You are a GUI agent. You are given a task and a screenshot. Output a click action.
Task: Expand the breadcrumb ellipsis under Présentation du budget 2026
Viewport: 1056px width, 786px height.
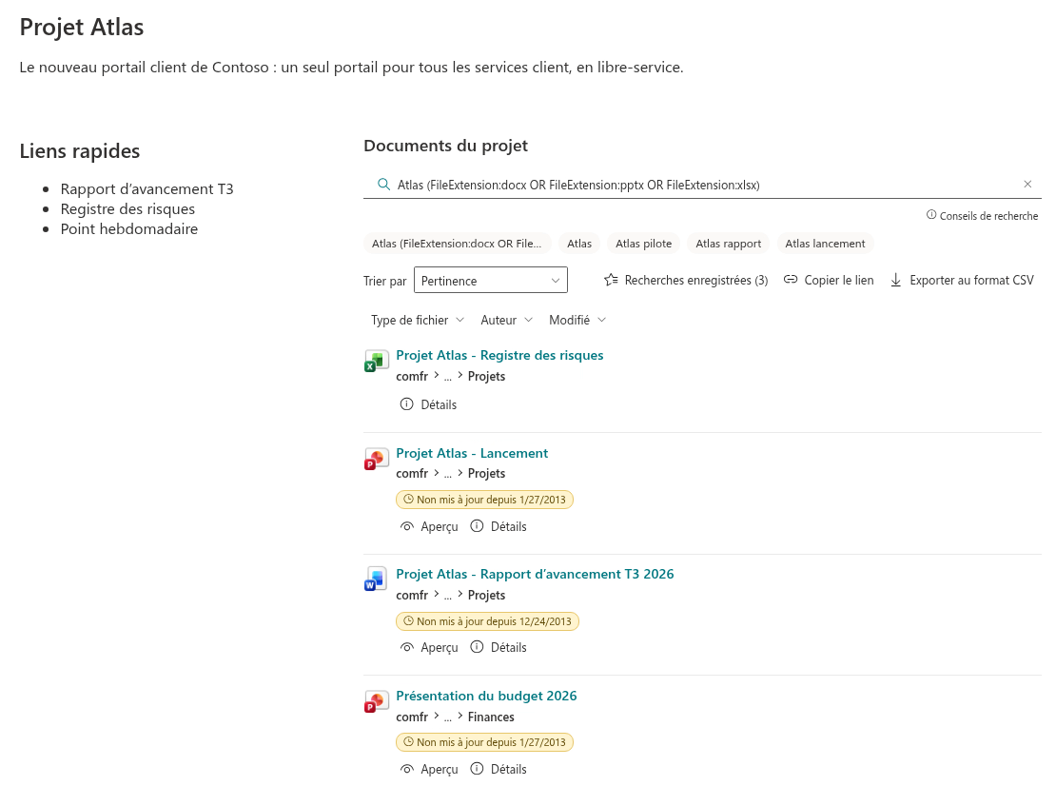(x=448, y=717)
